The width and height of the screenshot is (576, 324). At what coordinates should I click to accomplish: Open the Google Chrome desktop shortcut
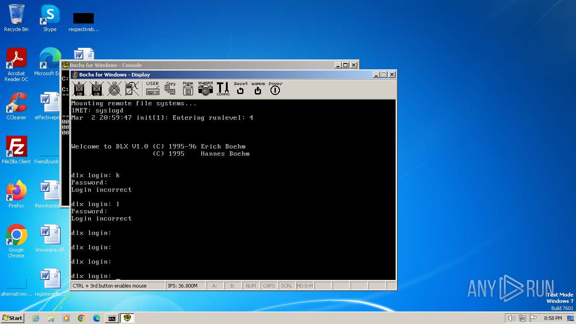[16, 241]
